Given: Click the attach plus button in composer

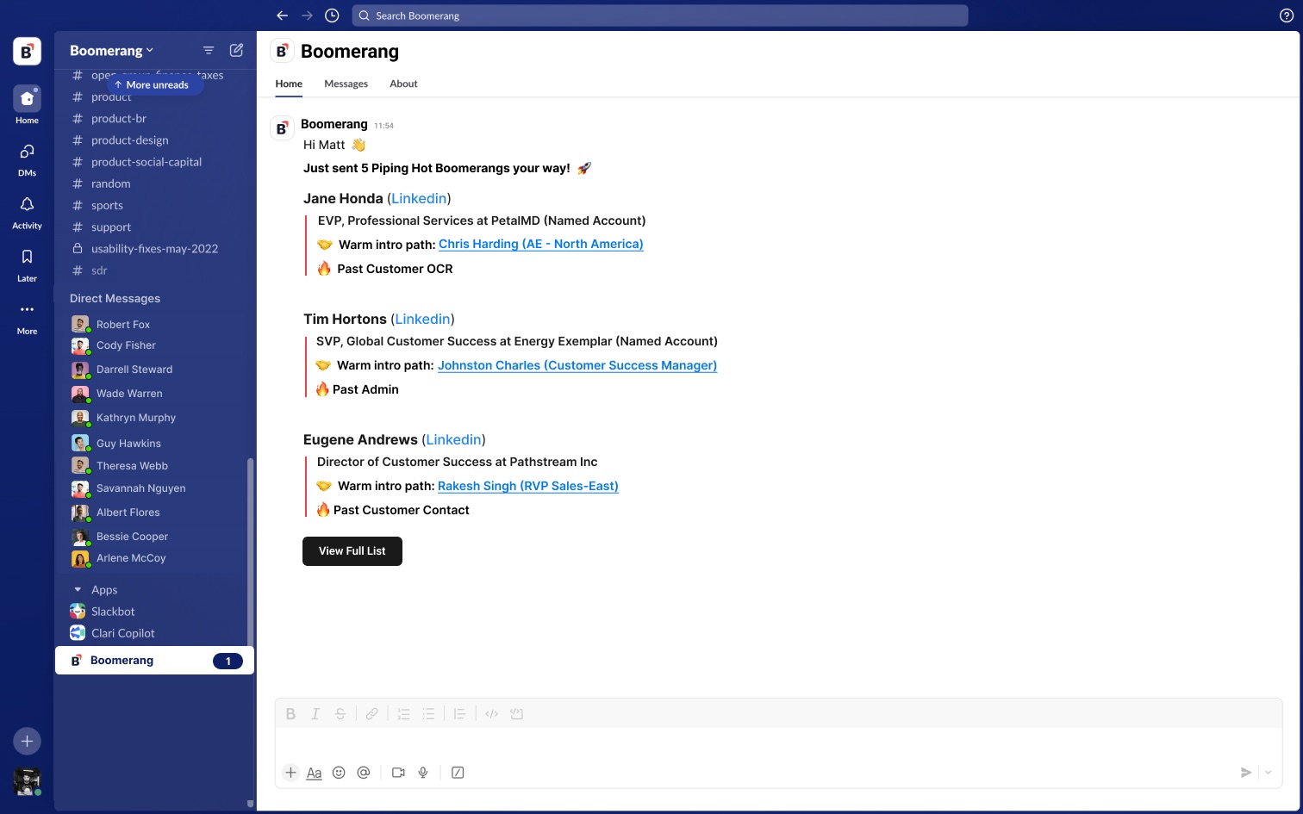Looking at the screenshot, I should point(290,773).
